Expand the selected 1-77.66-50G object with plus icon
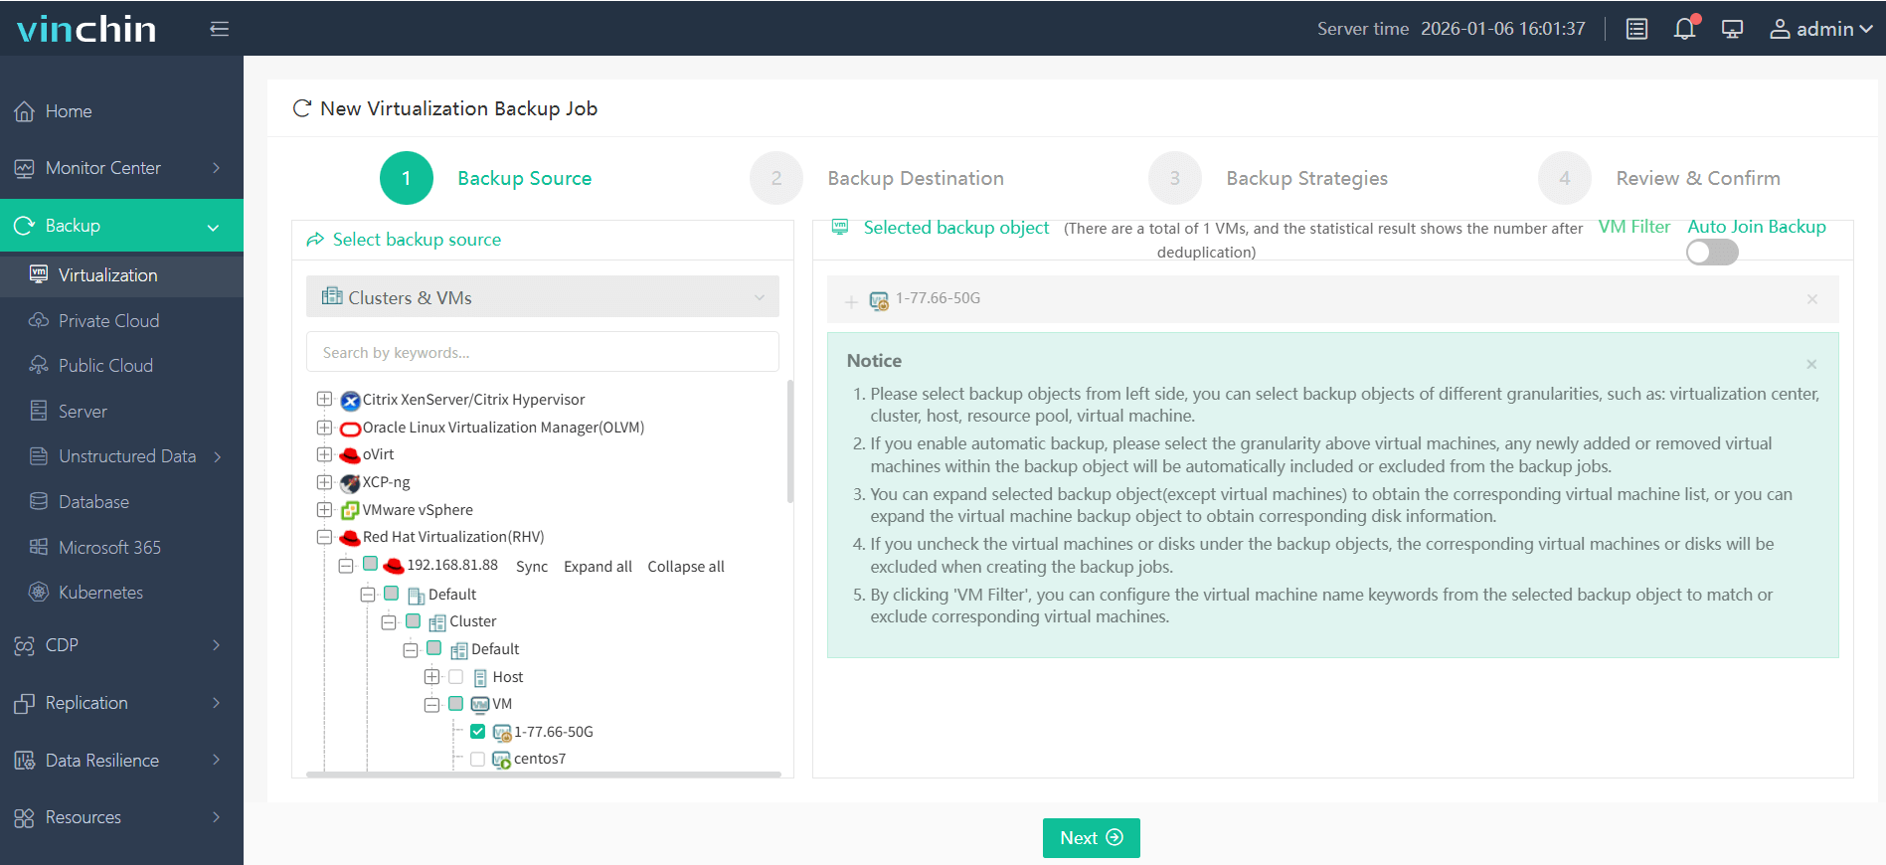The height and width of the screenshot is (865, 1886). pos(851,301)
